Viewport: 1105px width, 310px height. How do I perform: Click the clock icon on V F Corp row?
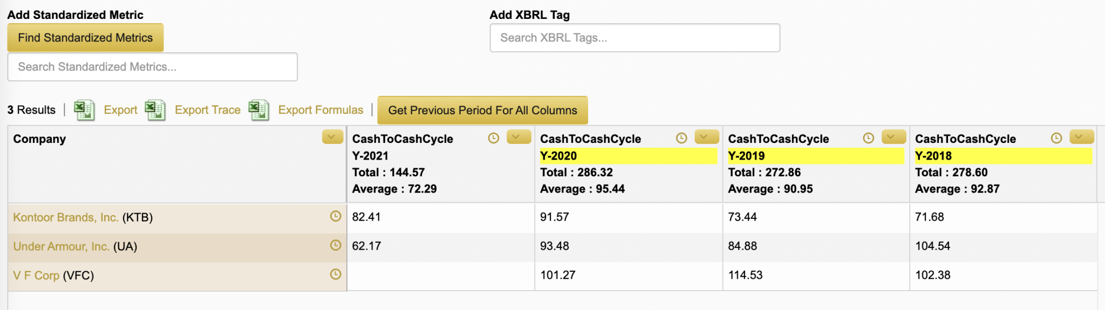tap(336, 274)
